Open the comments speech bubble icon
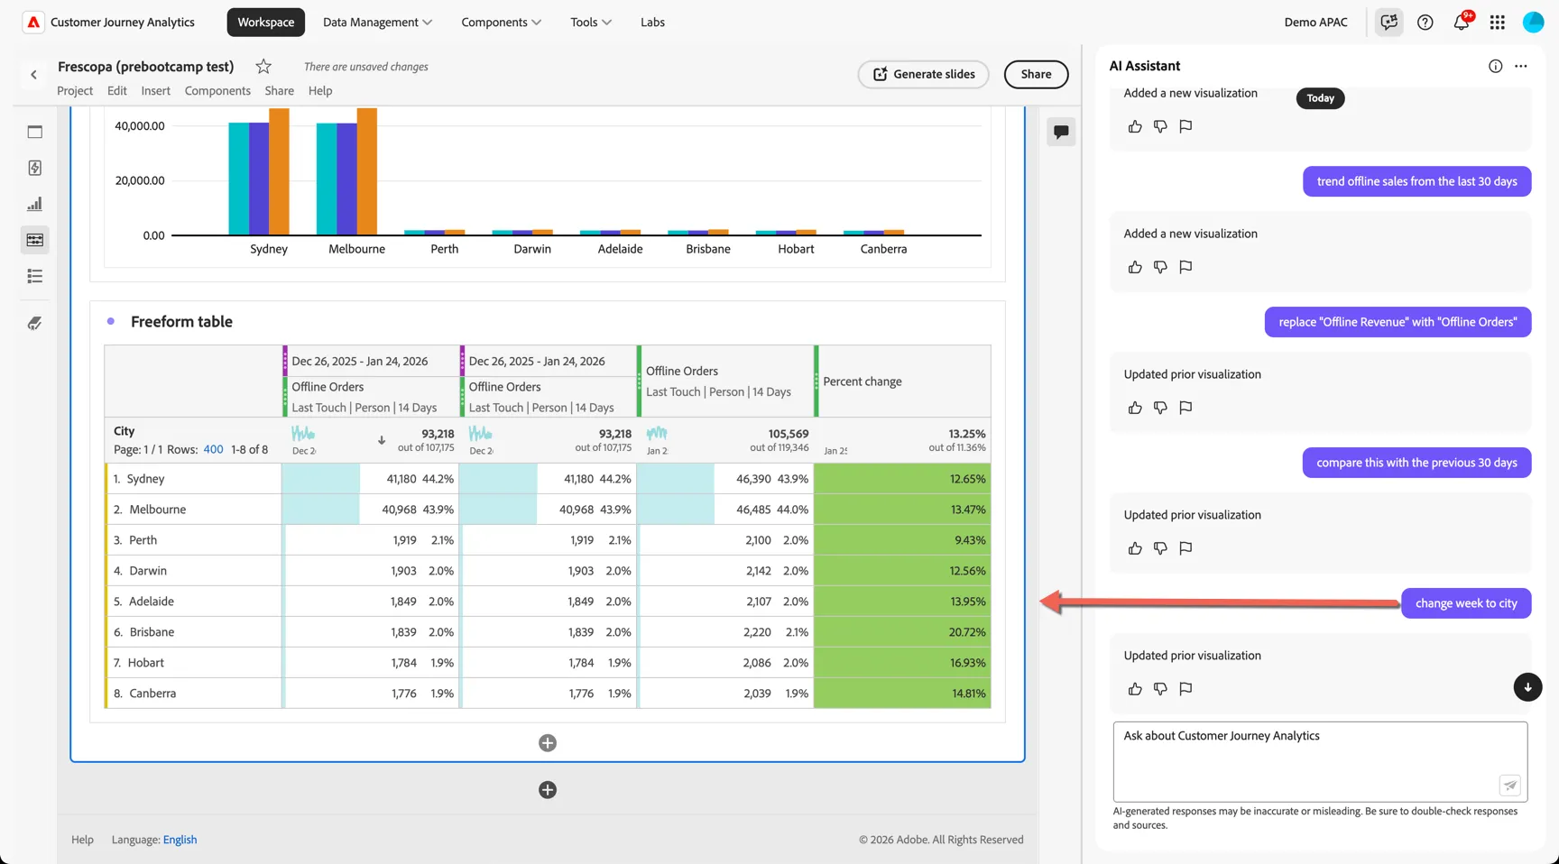This screenshot has height=864, width=1559. pyautogui.click(x=1061, y=132)
